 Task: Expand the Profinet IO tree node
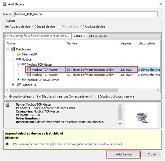point(13,84)
